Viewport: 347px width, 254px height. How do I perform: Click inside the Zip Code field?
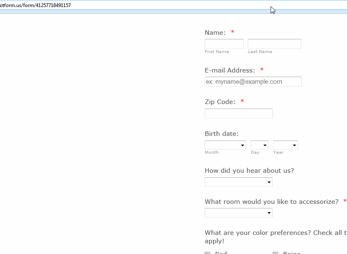(x=238, y=113)
